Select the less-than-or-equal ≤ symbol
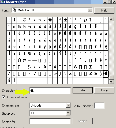 (x=91, y=74)
